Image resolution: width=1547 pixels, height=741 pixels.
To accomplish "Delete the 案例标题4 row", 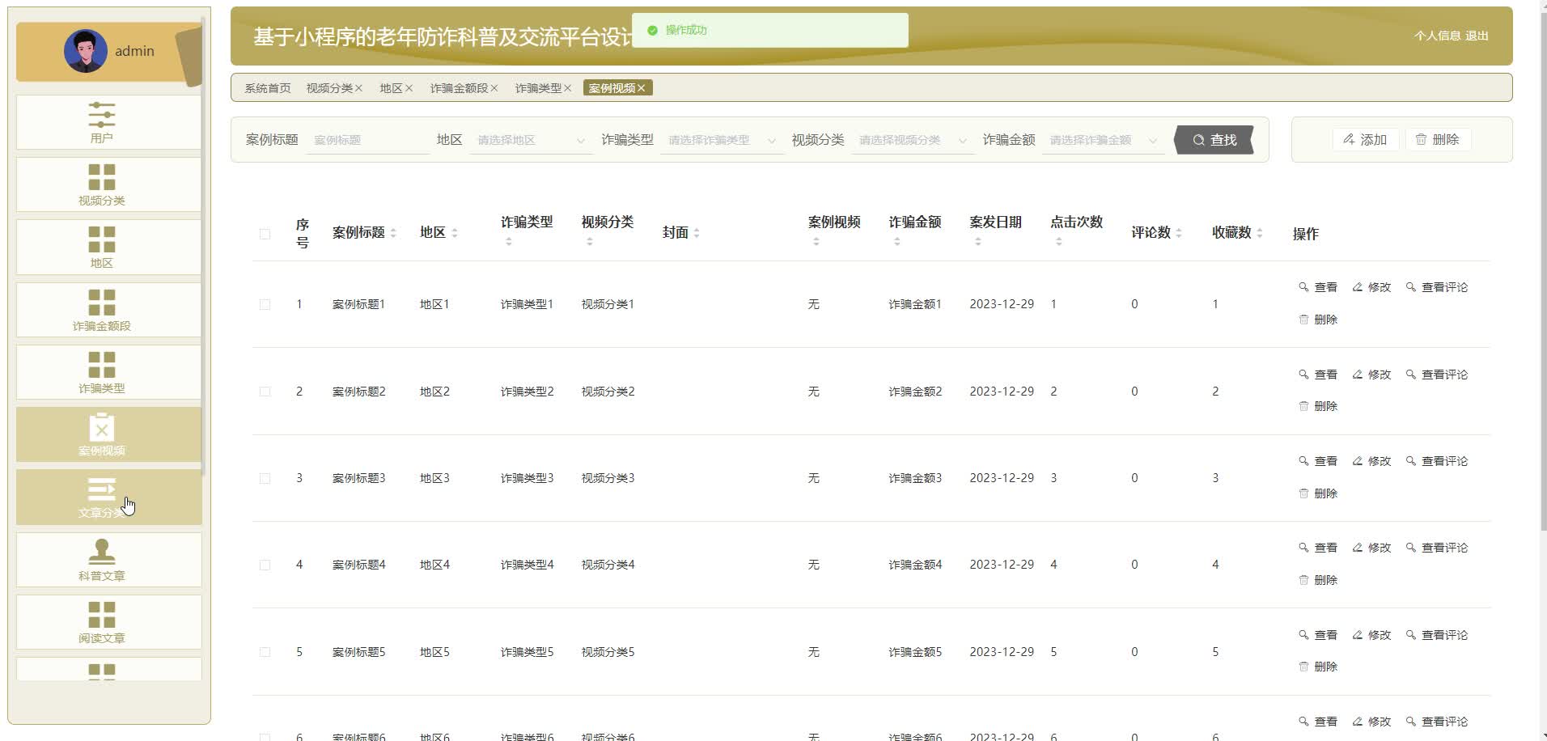I will [x=1318, y=580].
